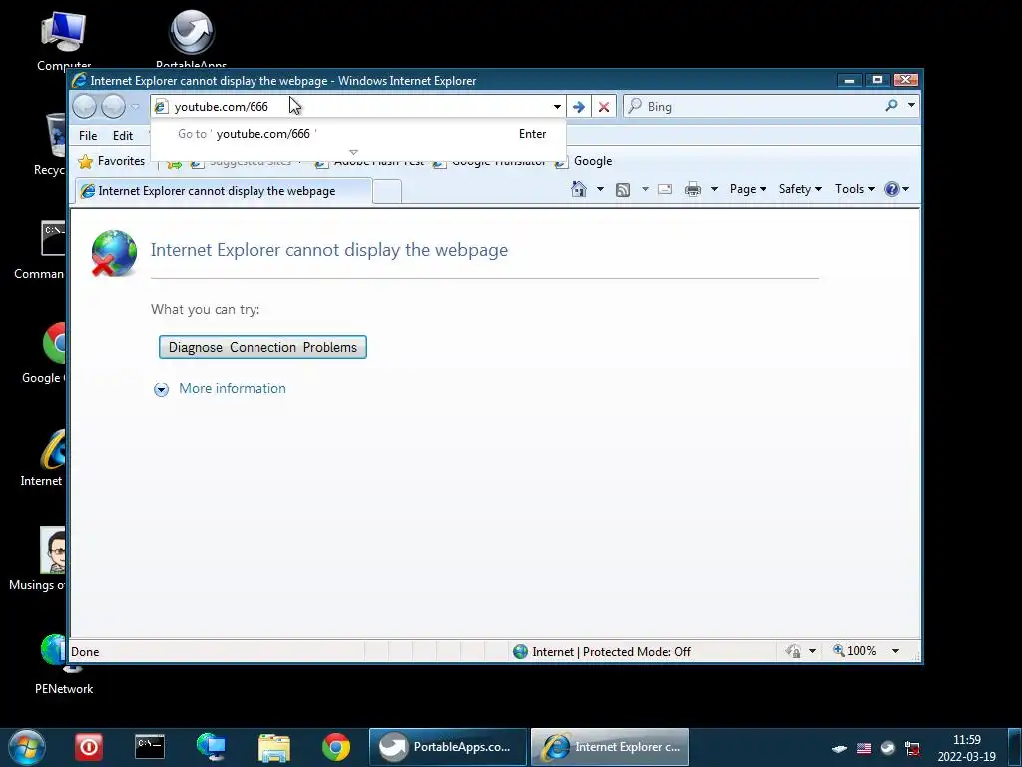Click the Back navigation button
Viewport: 1022px width, 767px height.
click(x=84, y=106)
